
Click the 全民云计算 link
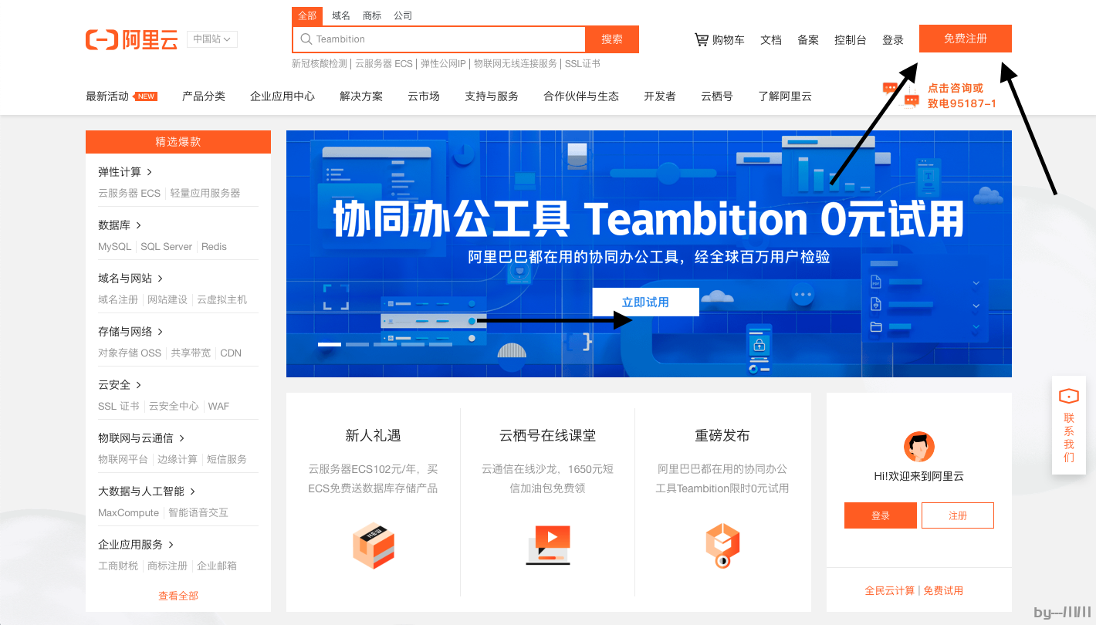(x=890, y=590)
